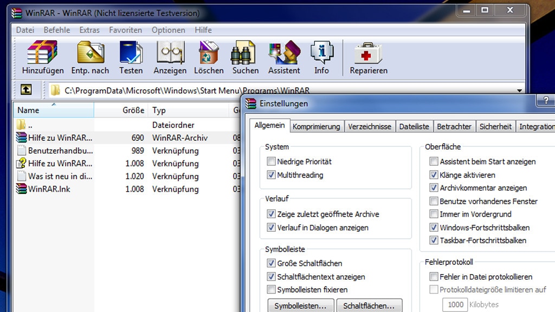Click the Löschen toolbar icon
Image resolution: width=555 pixels, height=312 pixels.
click(209, 53)
